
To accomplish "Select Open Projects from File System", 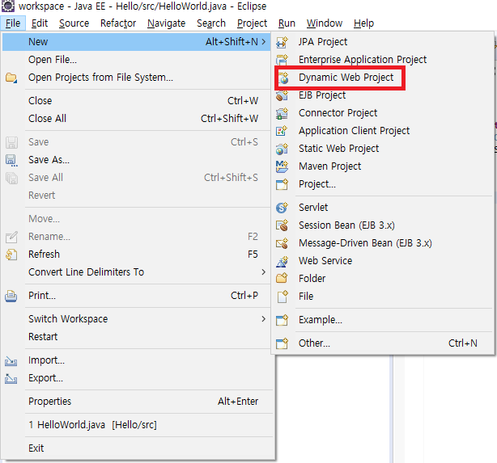I will (x=136, y=78).
